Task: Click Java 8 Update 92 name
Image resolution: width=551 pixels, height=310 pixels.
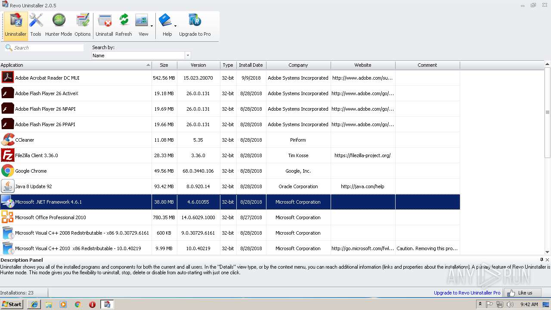Action: 34,186
